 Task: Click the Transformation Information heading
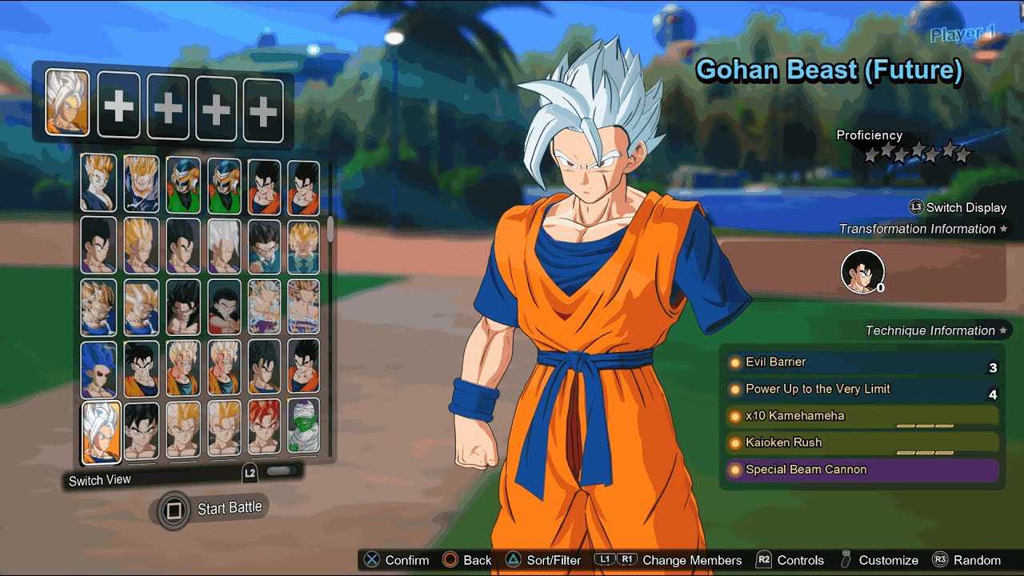(917, 229)
